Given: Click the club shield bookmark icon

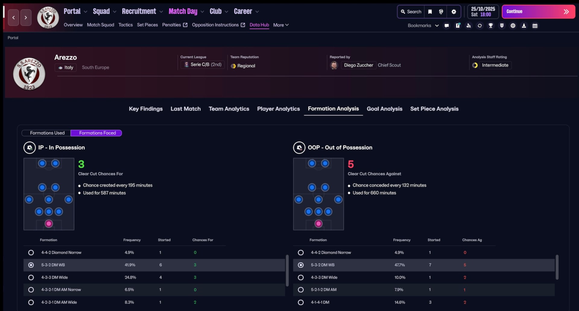Looking at the screenshot, I should (x=502, y=26).
